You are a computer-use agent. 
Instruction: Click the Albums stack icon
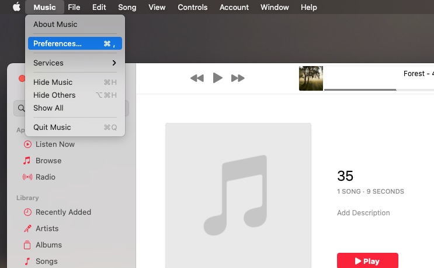27,245
